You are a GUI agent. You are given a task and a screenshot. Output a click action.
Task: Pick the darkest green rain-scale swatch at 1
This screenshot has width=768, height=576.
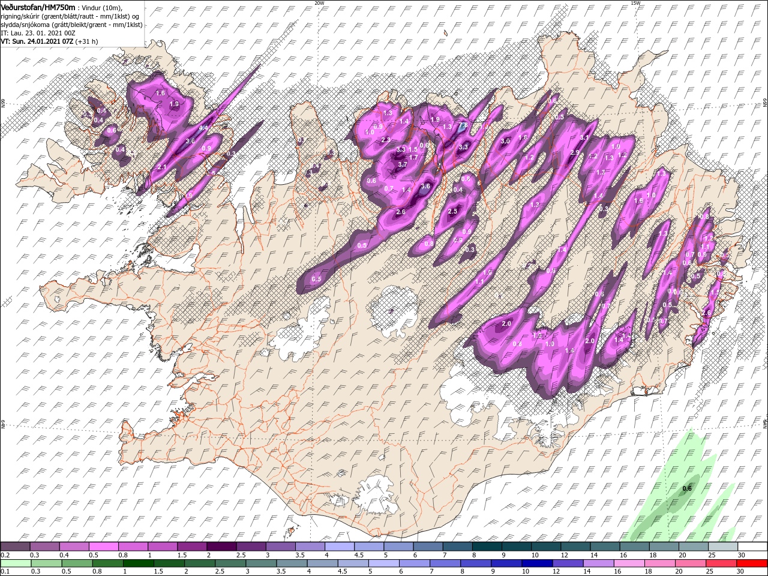tap(138, 563)
